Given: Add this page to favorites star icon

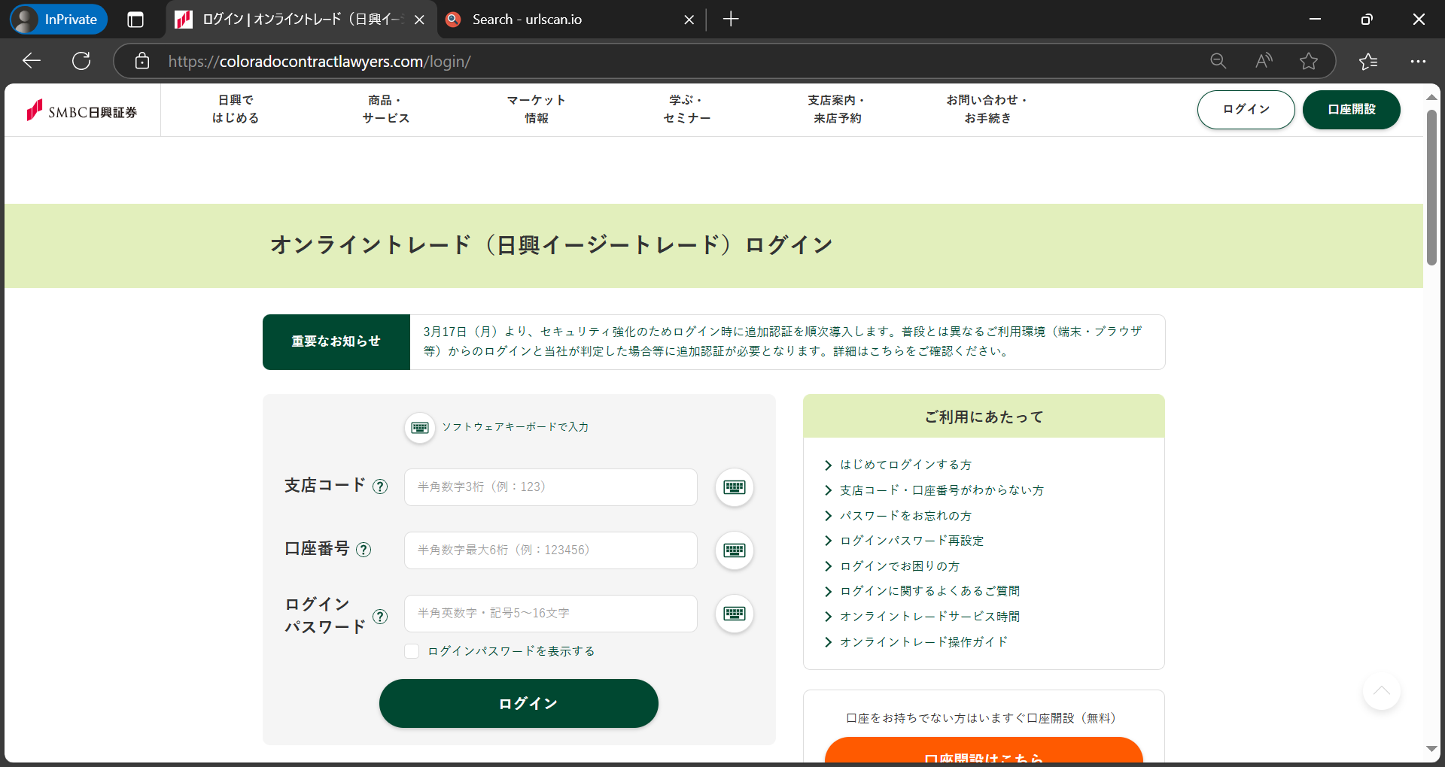Looking at the screenshot, I should click(x=1308, y=61).
